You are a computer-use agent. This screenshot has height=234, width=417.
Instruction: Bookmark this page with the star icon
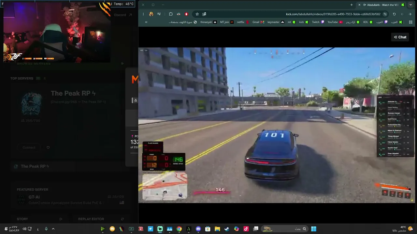coord(197,14)
